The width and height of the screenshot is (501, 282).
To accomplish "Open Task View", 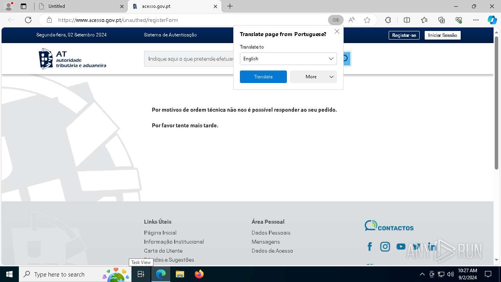I will click(x=141, y=274).
